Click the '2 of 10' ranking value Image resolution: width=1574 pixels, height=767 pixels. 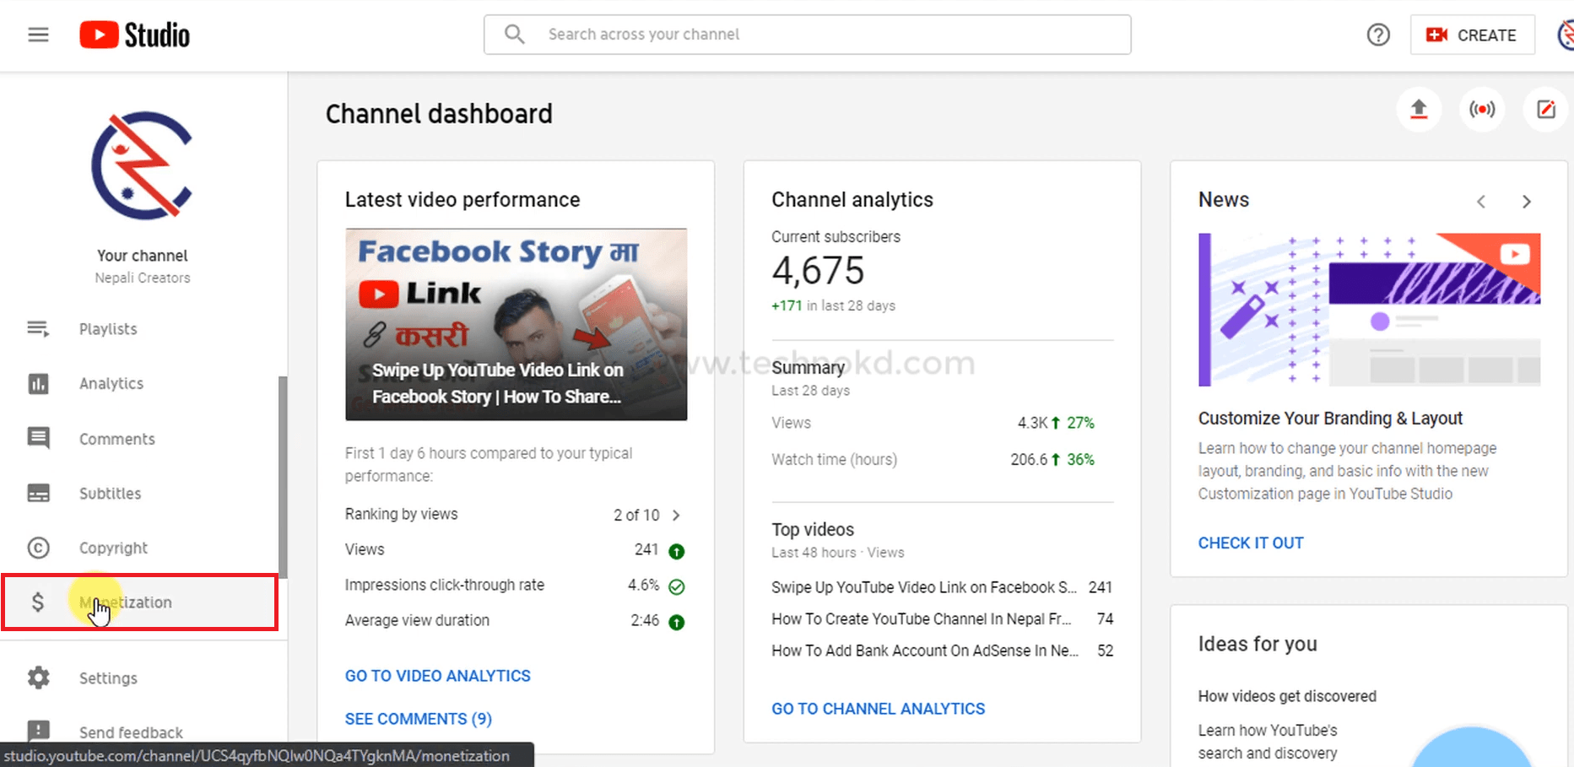(x=636, y=515)
